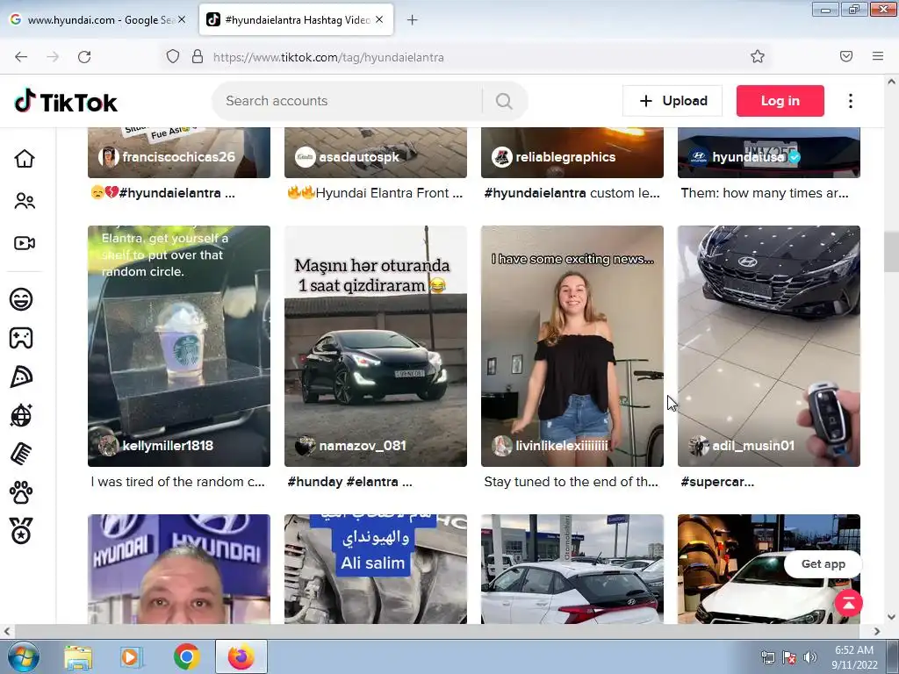The height and width of the screenshot is (674, 899).
Task: Click the red back-to-top button
Action: pyautogui.click(x=849, y=604)
